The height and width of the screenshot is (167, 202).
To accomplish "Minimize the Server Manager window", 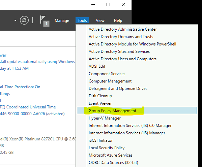I will [x=93, y=4].
